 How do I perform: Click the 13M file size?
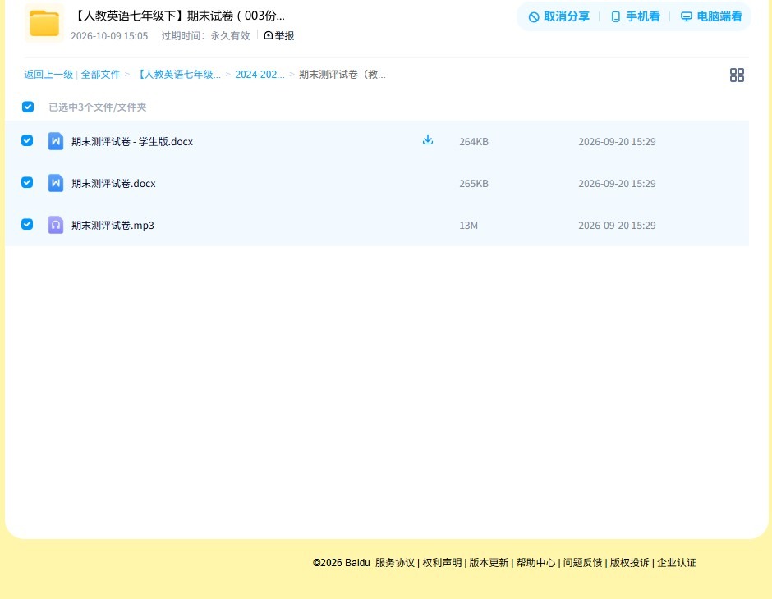tap(468, 225)
